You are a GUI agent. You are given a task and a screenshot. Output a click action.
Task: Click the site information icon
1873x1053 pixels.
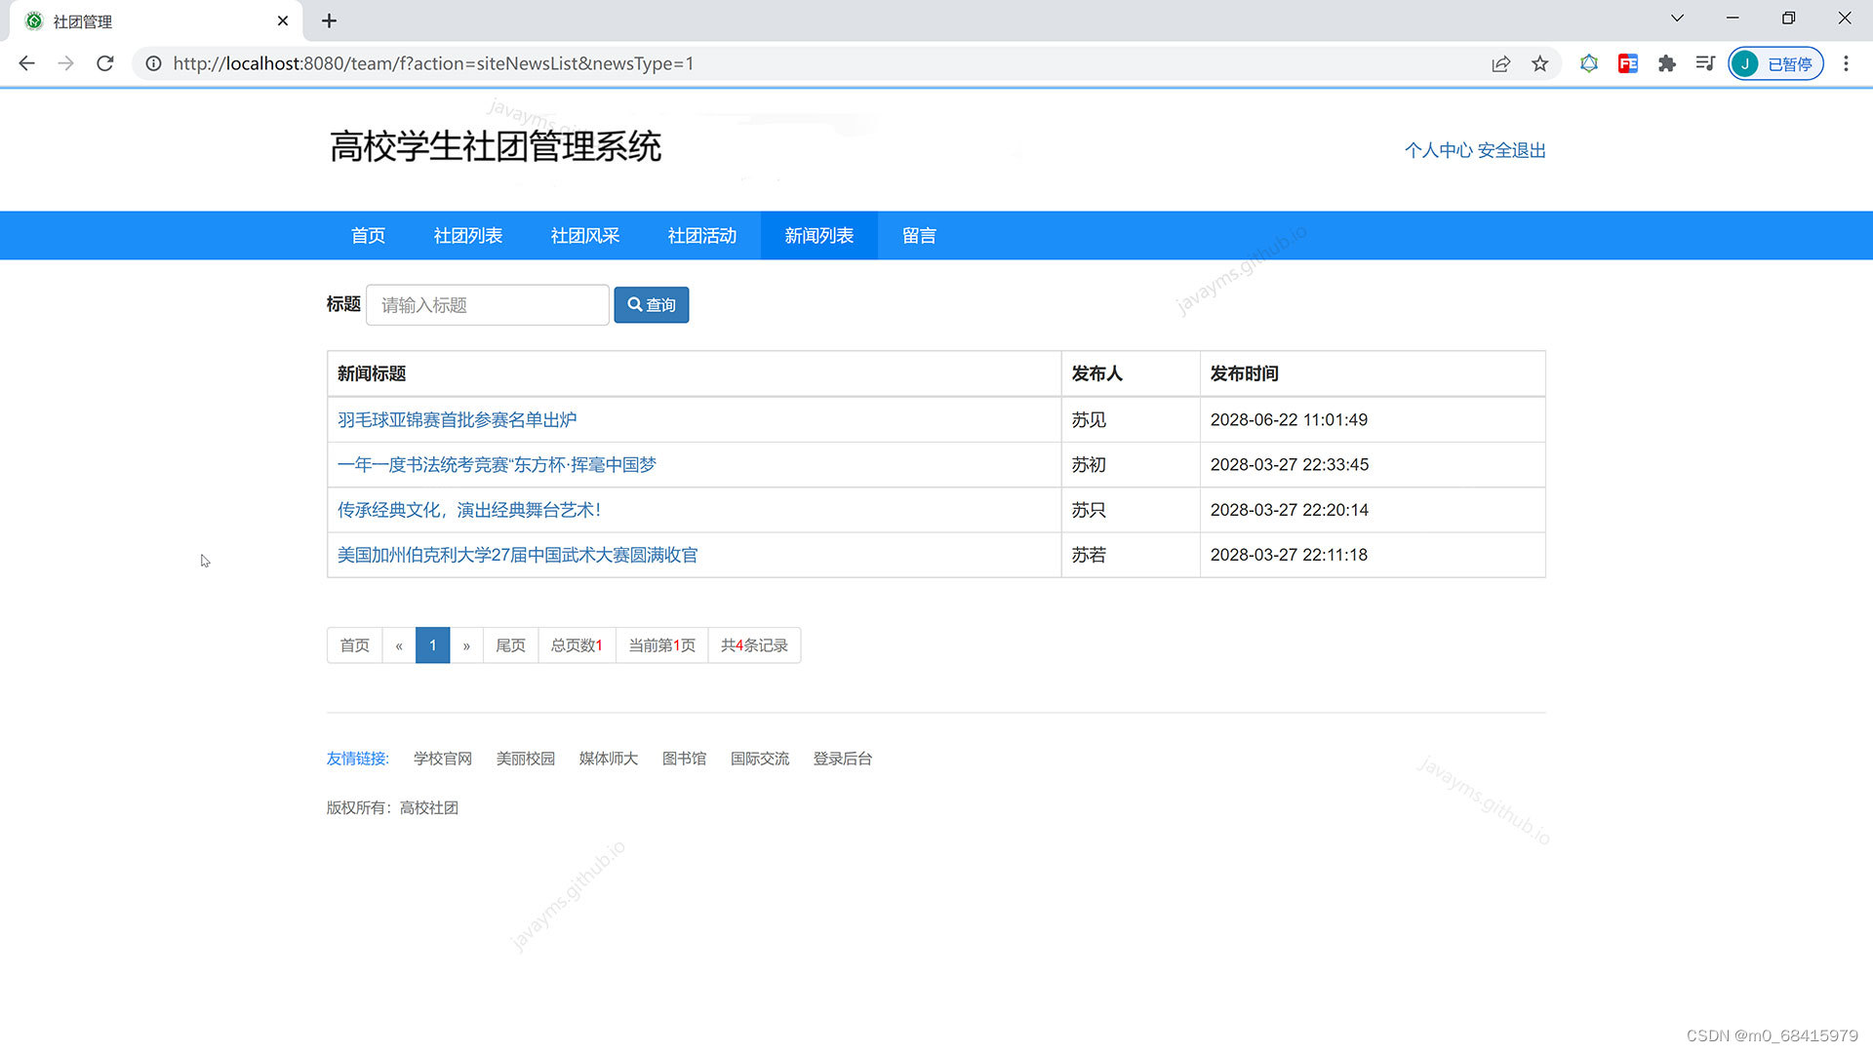click(153, 63)
